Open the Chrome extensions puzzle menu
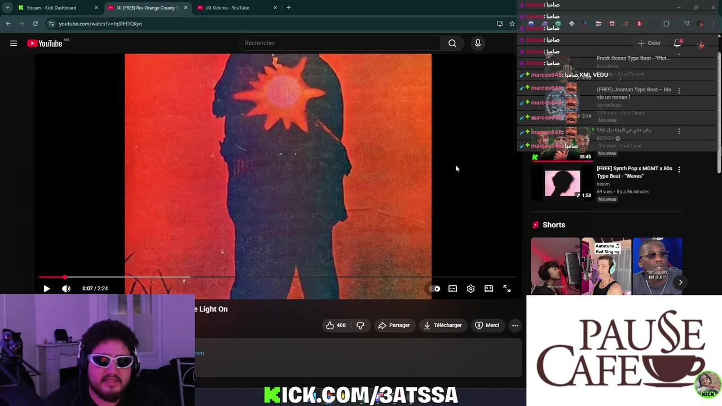 click(666, 24)
